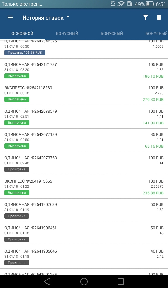Open express bet №2642118289

tap(28, 88)
